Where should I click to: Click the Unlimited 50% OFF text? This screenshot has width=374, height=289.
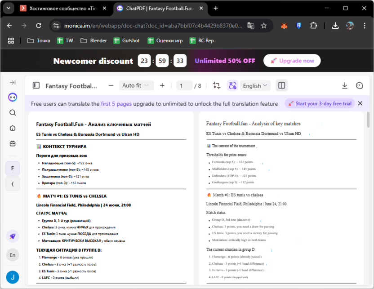[x=225, y=61]
